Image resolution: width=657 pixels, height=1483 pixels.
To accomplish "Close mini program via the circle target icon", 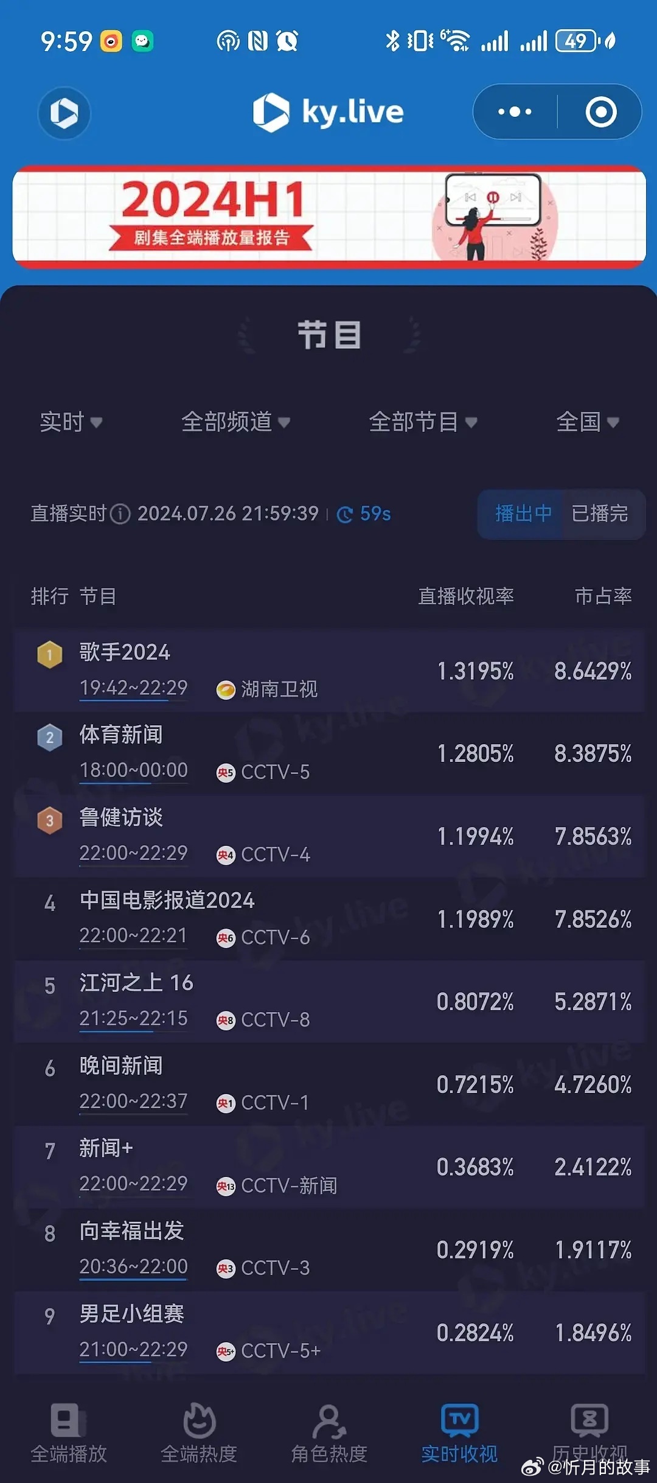I will click(x=601, y=112).
